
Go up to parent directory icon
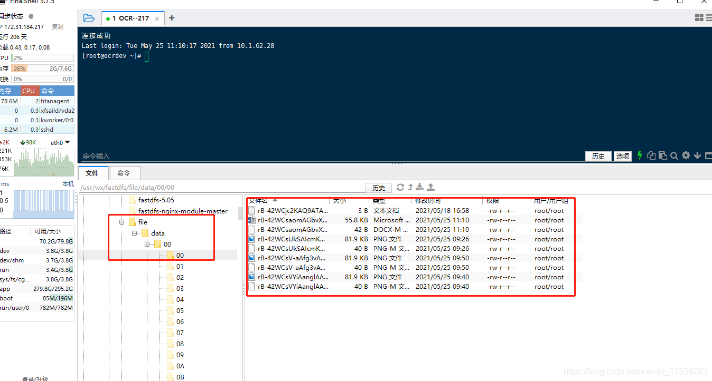410,187
